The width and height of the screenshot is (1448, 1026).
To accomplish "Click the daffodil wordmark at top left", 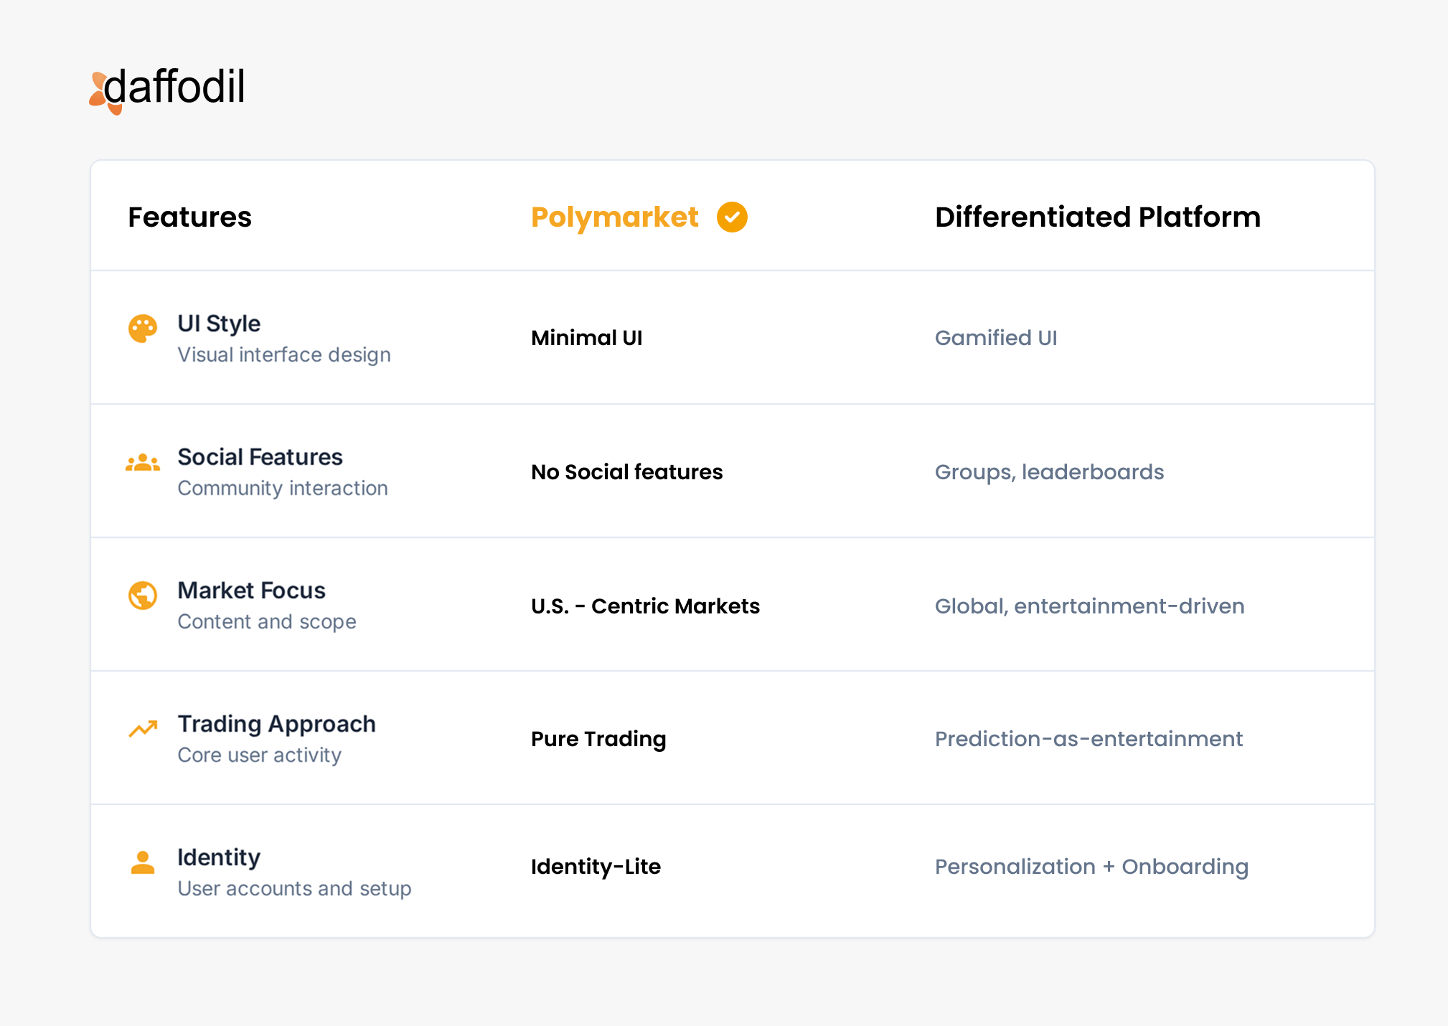I will [x=176, y=88].
